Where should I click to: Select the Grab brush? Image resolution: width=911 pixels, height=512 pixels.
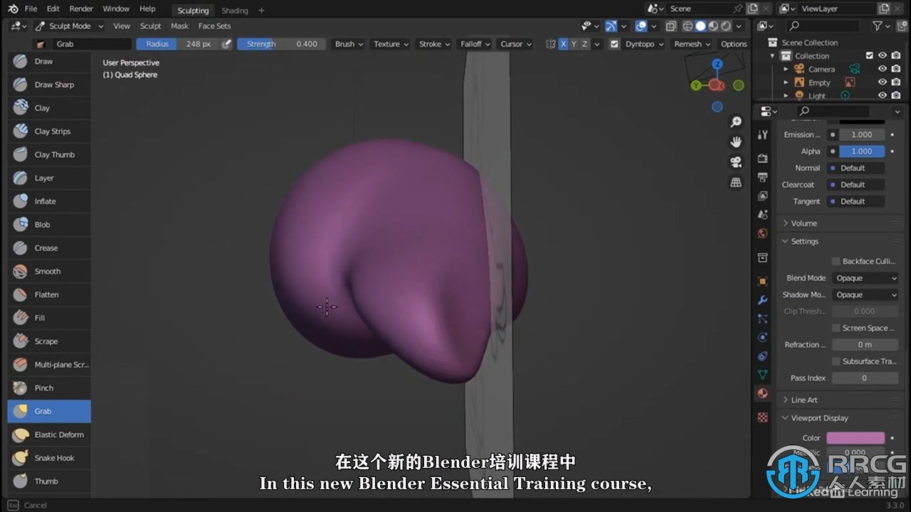[x=49, y=412]
